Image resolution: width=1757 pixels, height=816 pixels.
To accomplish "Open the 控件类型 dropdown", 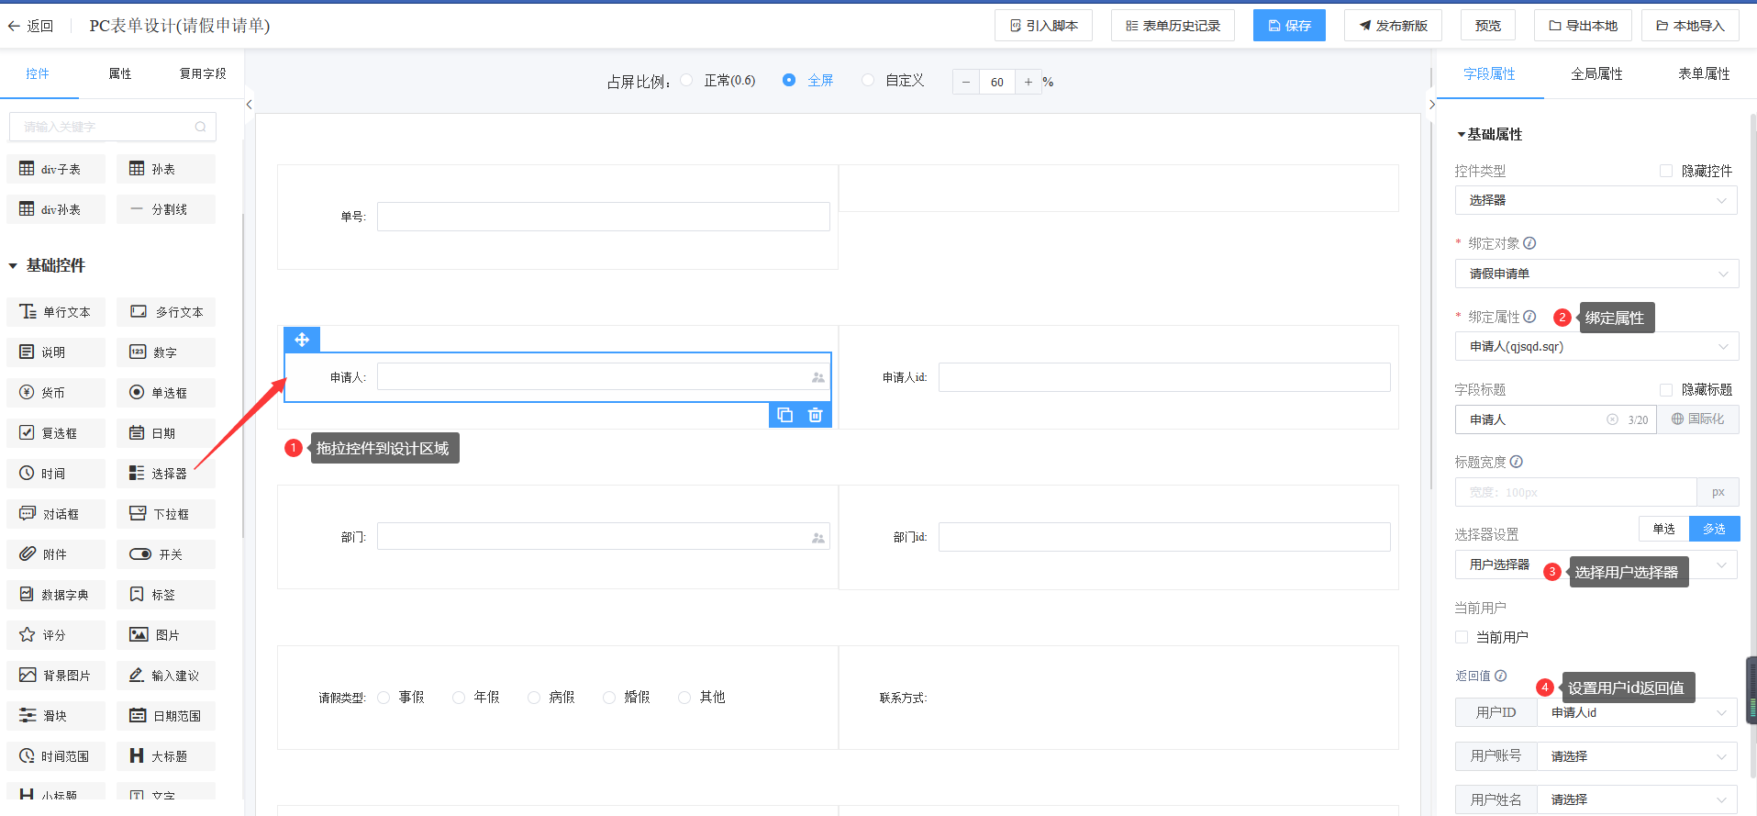I will tap(1596, 200).
